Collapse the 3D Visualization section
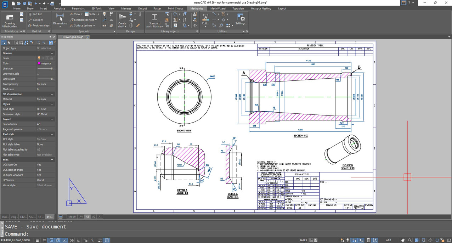 pos(52,94)
